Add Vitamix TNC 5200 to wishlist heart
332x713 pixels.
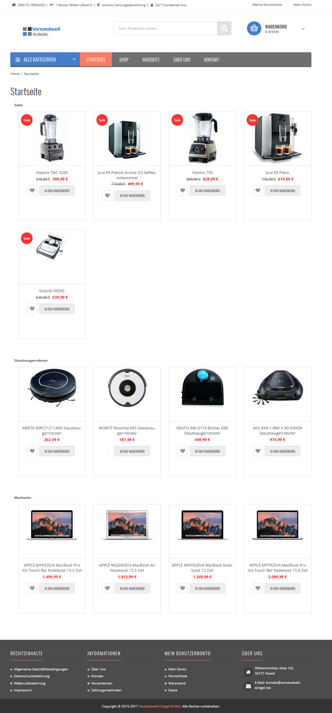pos(32,190)
